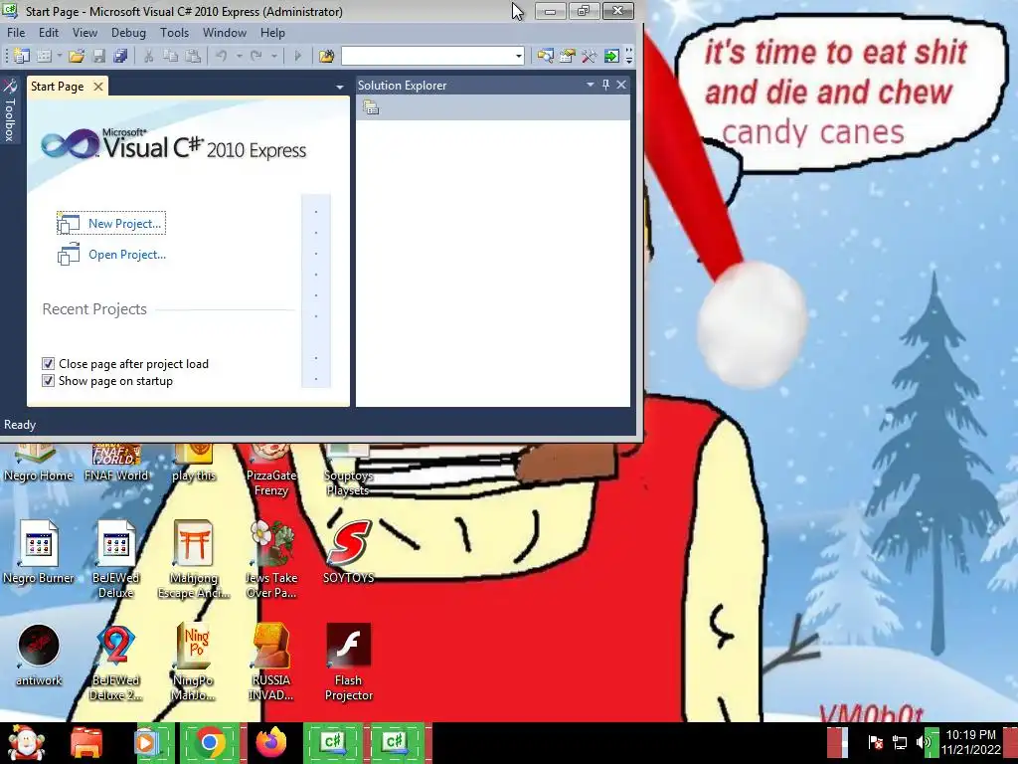This screenshot has width=1018, height=764.
Task: Click the Recent Projects heading
Action: (94, 309)
